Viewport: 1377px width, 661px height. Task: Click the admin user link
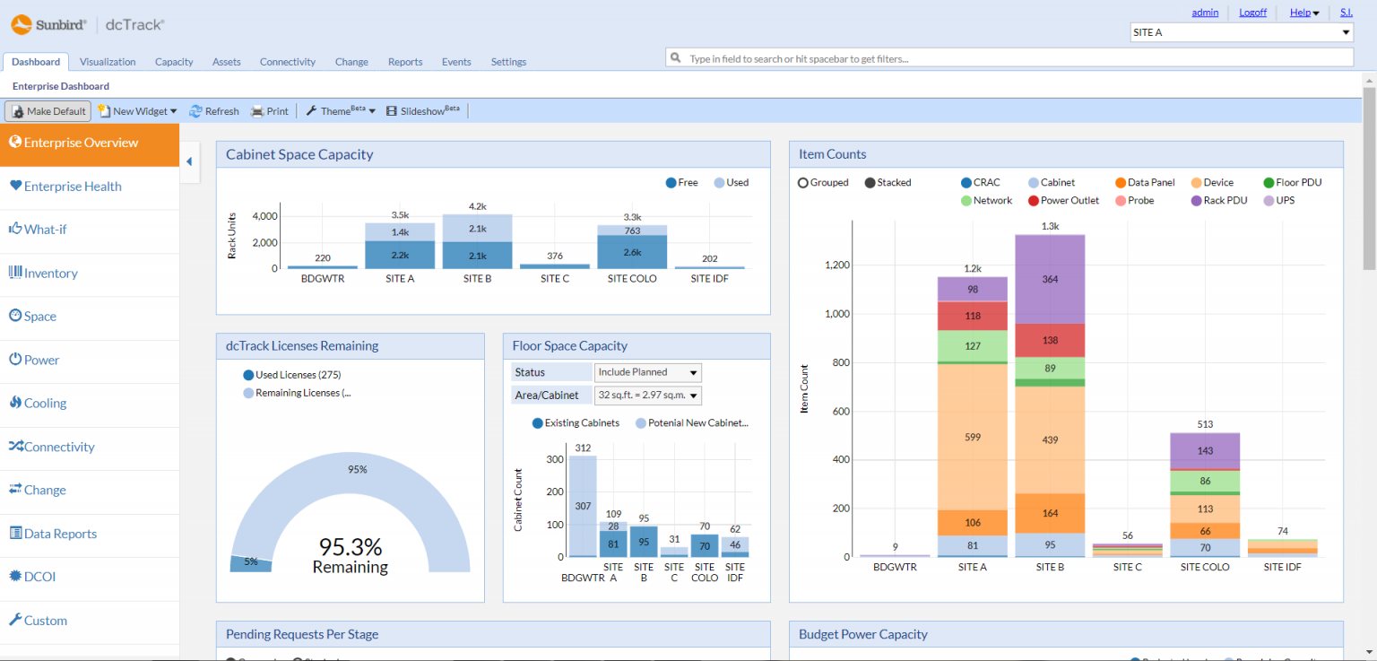[x=1205, y=13]
